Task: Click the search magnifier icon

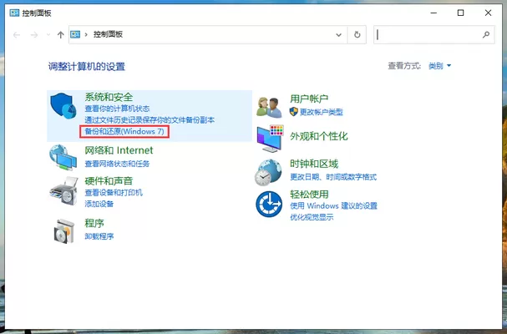Action: pos(485,34)
